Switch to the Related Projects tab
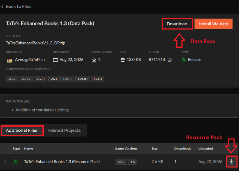 pyautogui.click(x=64, y=130)
